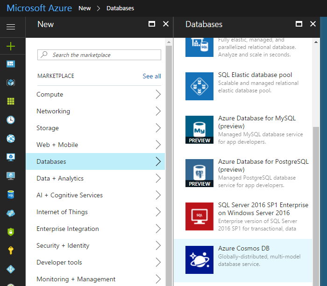Maximize the Databases blade
327x286 pixels.
[x=299, y=24]
